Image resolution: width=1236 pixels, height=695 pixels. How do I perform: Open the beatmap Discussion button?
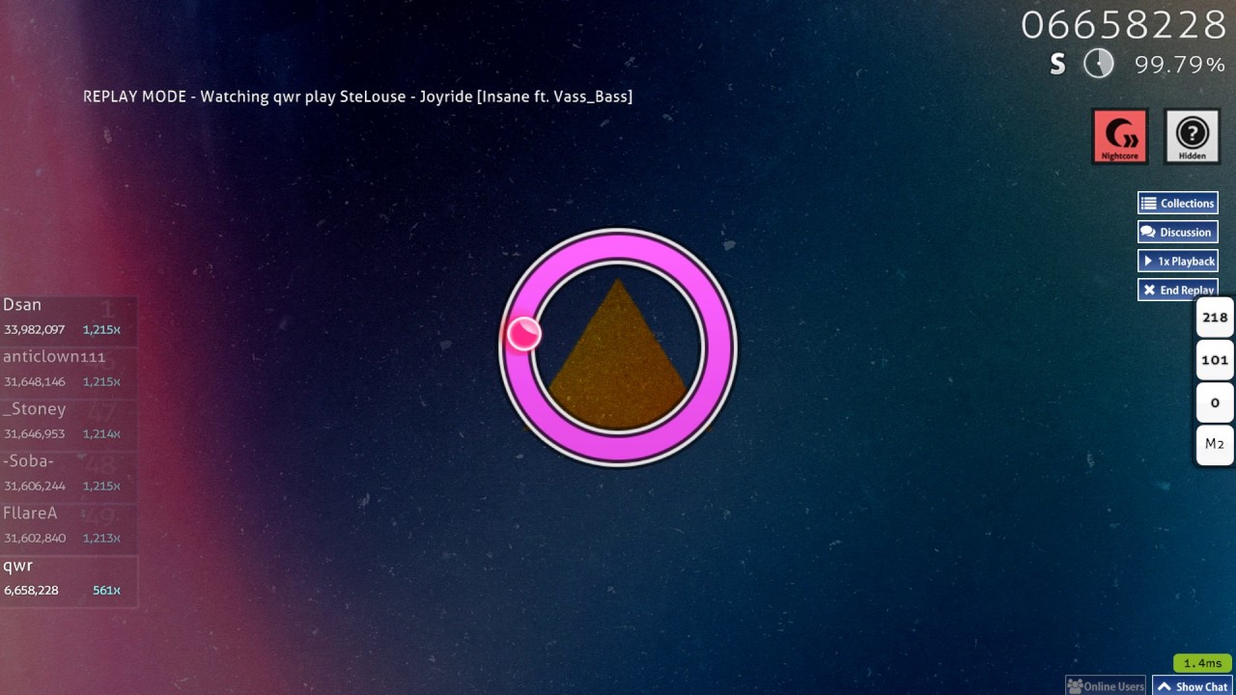pyautogui.click(x=1178, y=232)
